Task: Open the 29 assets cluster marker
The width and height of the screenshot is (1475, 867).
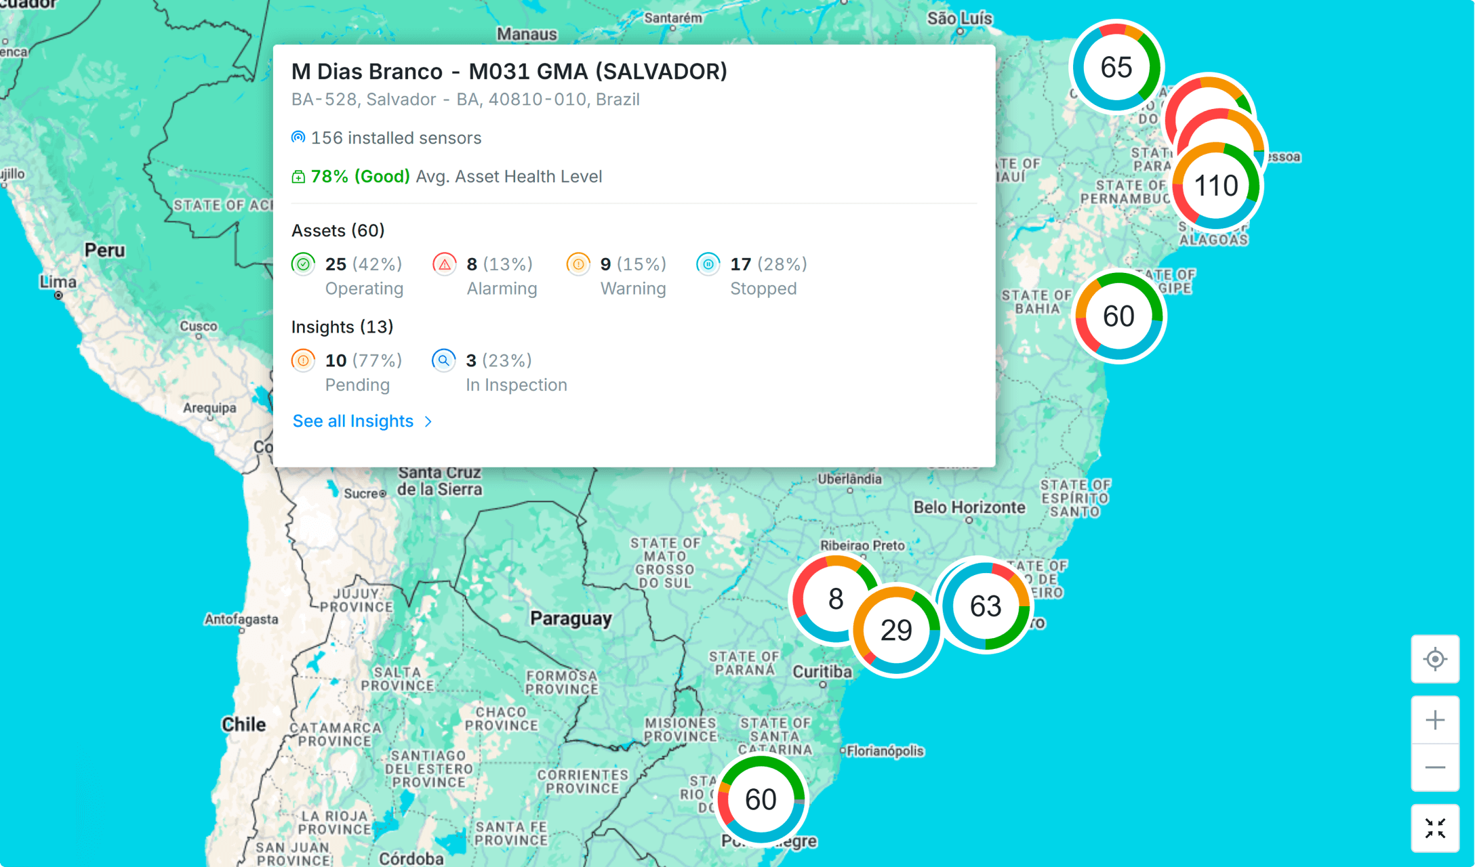Action: pyautogui.click(x=895, y=631)
